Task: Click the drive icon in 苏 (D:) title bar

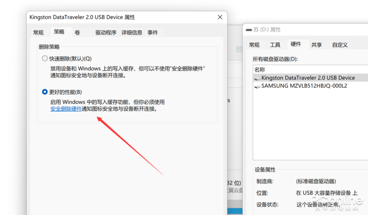Action: click(x=249, y=30)
